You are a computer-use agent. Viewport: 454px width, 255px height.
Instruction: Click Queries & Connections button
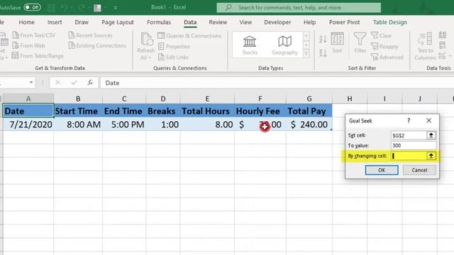click(189, 35)
